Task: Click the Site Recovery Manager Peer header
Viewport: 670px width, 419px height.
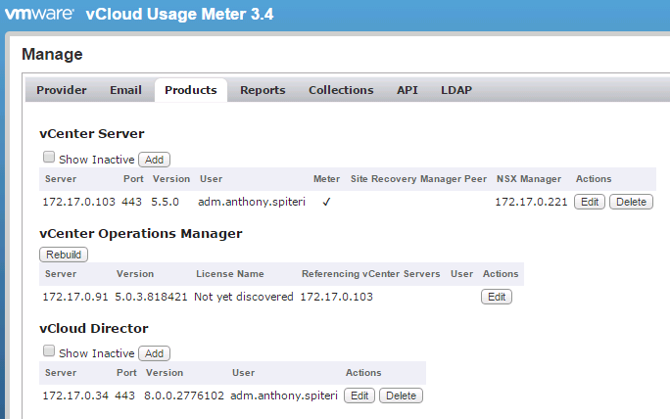Action: pyautogui.click(x=419, y=179)
